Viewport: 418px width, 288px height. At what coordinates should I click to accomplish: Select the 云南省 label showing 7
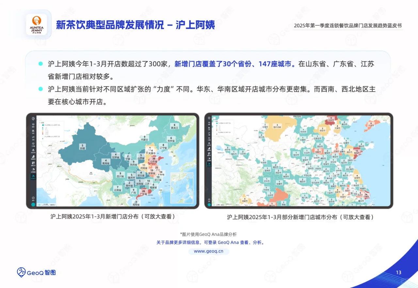(118, 189)
